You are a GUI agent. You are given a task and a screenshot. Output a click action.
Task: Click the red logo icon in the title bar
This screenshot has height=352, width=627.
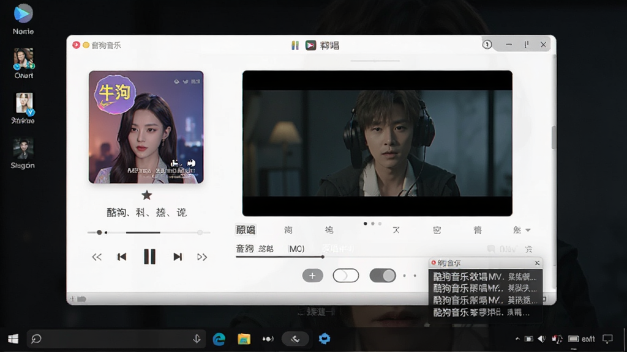[76, 45]
